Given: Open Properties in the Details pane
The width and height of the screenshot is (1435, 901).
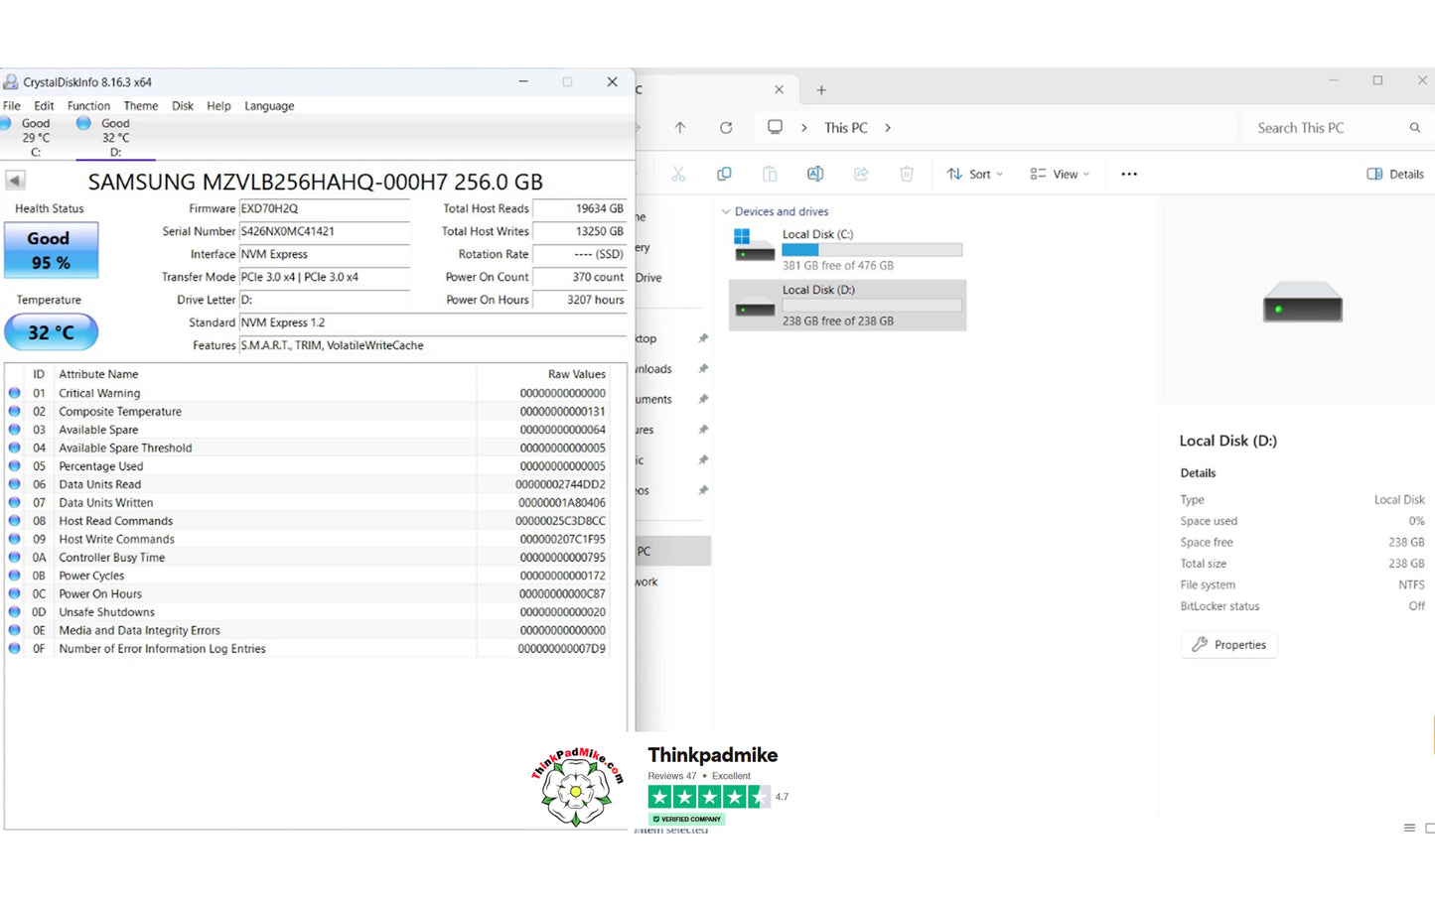Looking at the screenshot, I should [x=1229, y=645].
